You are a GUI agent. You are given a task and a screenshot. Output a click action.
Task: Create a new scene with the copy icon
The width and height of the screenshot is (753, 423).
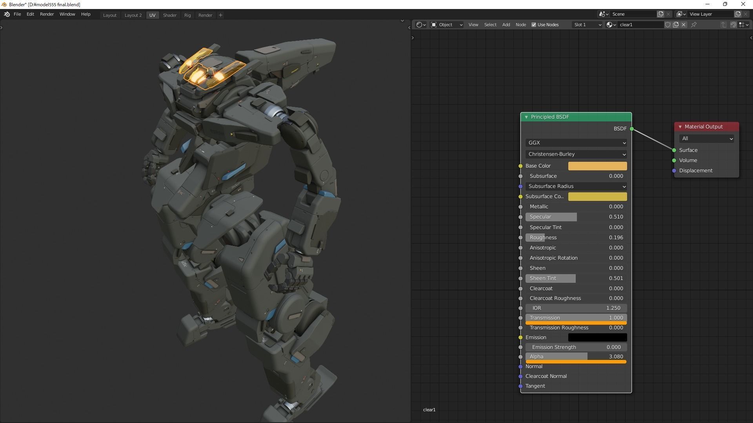point(660,14)
